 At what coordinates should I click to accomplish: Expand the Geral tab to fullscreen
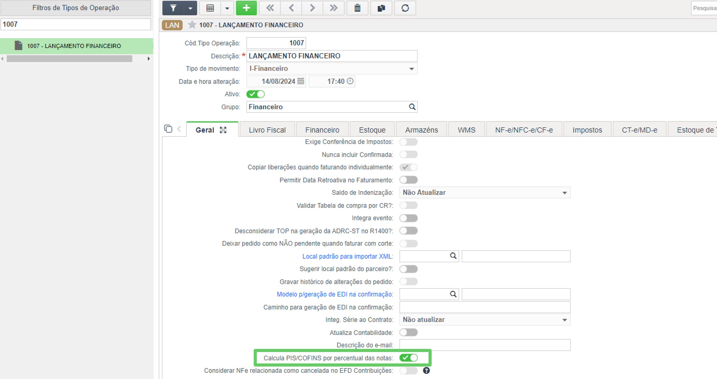point(223,130)
